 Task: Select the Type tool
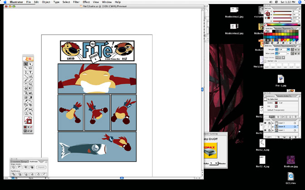click(30, 72)
